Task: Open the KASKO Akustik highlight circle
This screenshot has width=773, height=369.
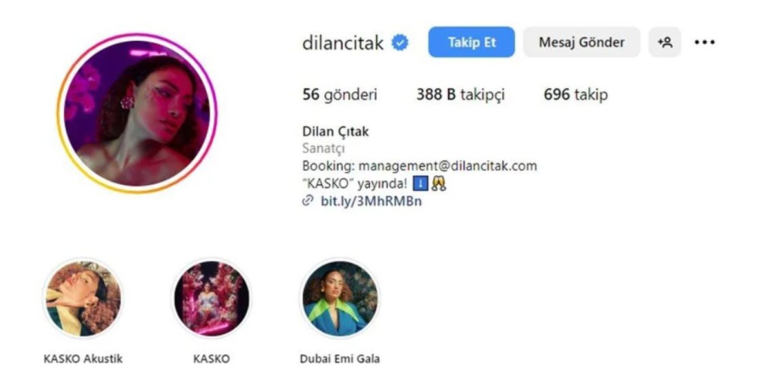Action: coord(82,298)
